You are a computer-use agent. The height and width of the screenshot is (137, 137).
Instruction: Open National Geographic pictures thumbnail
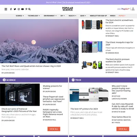click(x=20, y=95)
